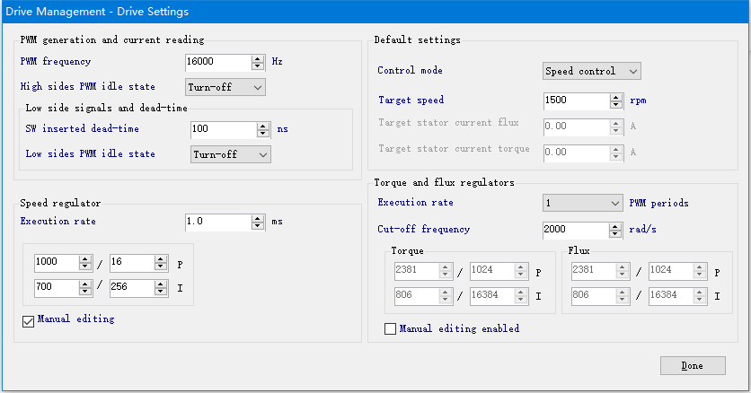Decrease speed regulator I divisor 256
This screenshot has height=393, width=751.
coord(161,292)
